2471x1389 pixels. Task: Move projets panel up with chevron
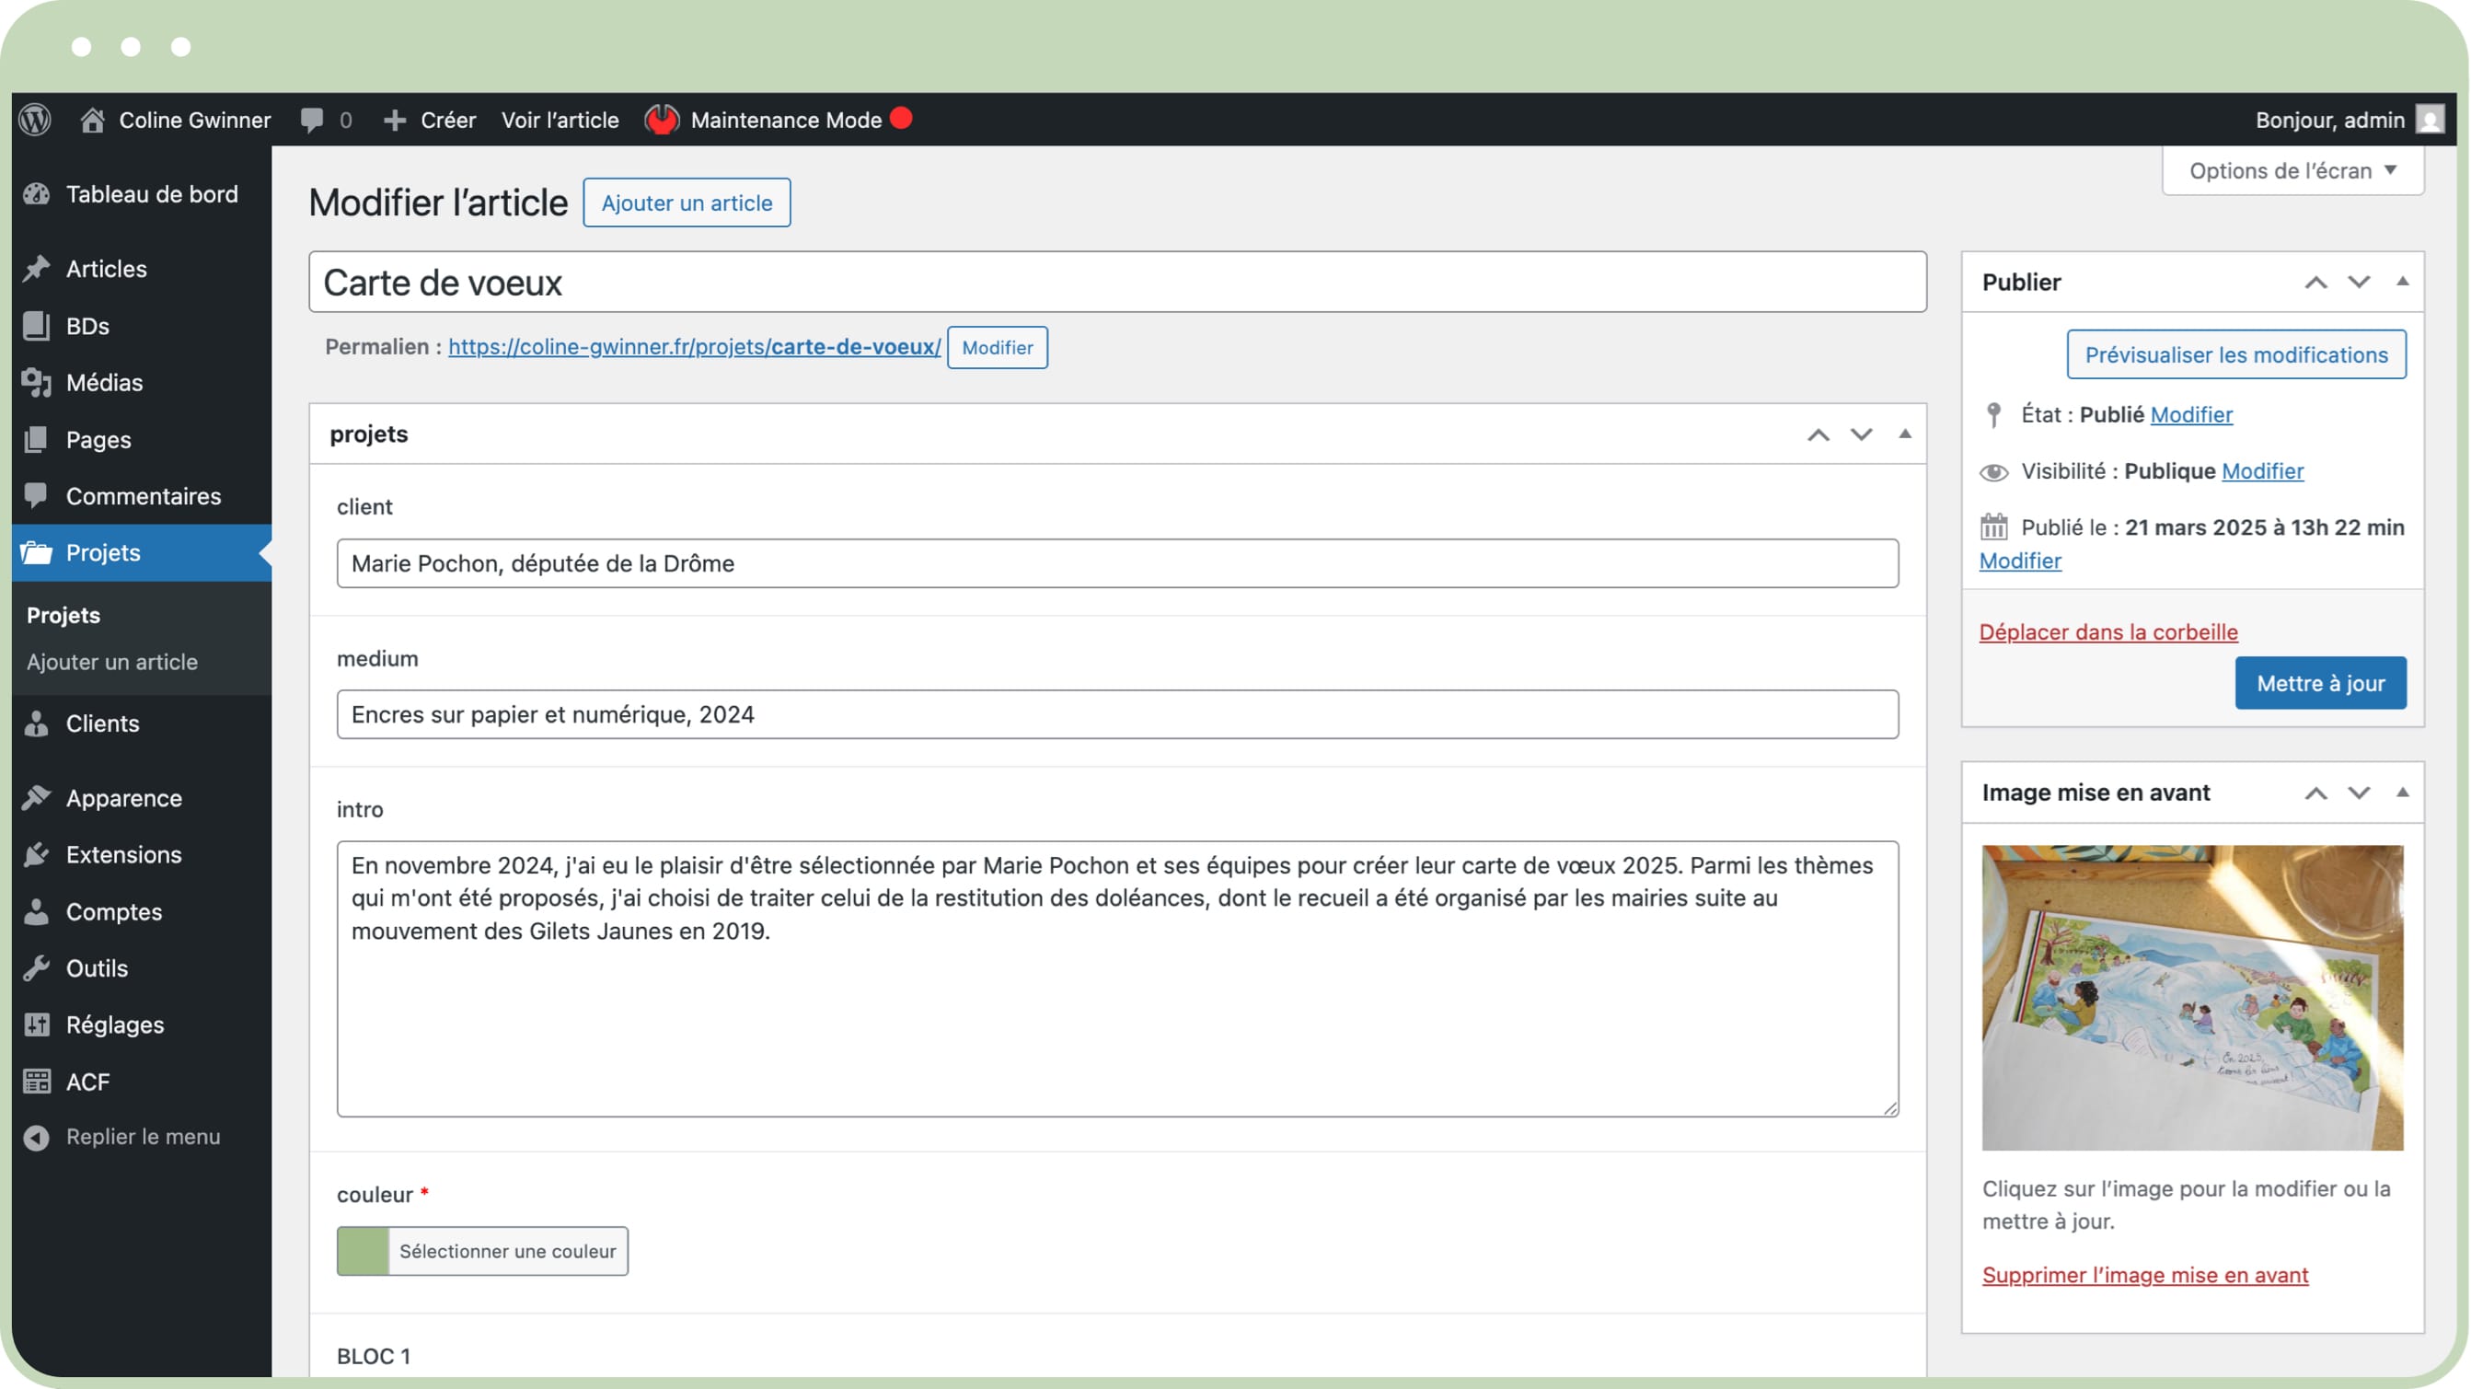click(1819, 434)
